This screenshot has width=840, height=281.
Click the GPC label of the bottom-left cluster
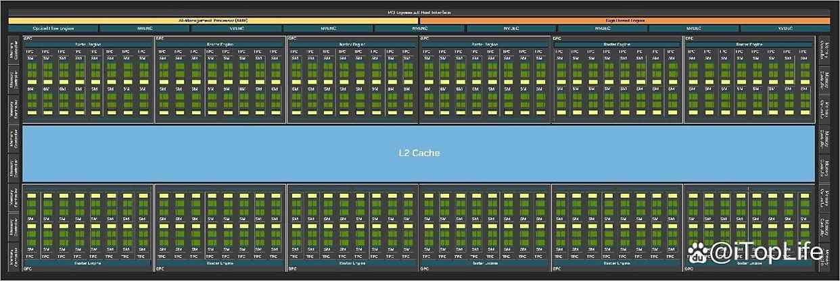[28, 268]
